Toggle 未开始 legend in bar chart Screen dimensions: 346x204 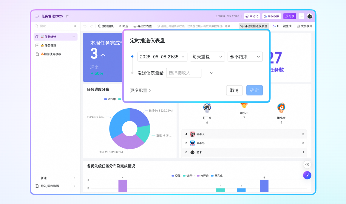(x=203, y=176)
